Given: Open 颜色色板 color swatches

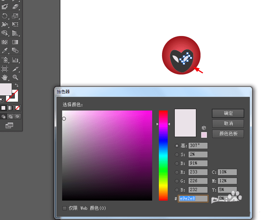Looking at the screenshot, I should point(228,134).
